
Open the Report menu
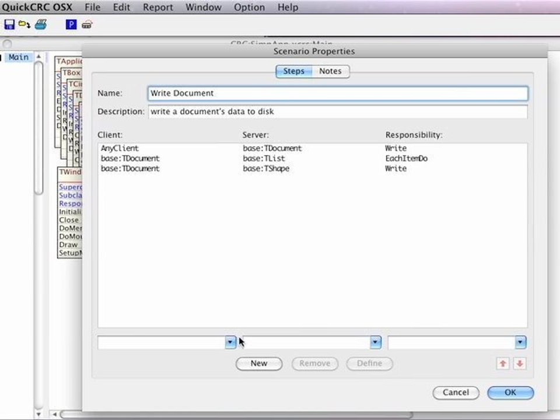(158, 7)
